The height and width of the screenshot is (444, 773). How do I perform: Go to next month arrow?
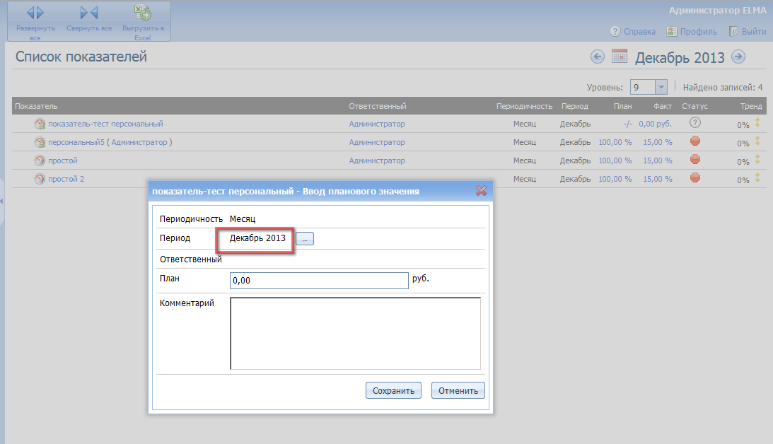(x=738, y=57)
